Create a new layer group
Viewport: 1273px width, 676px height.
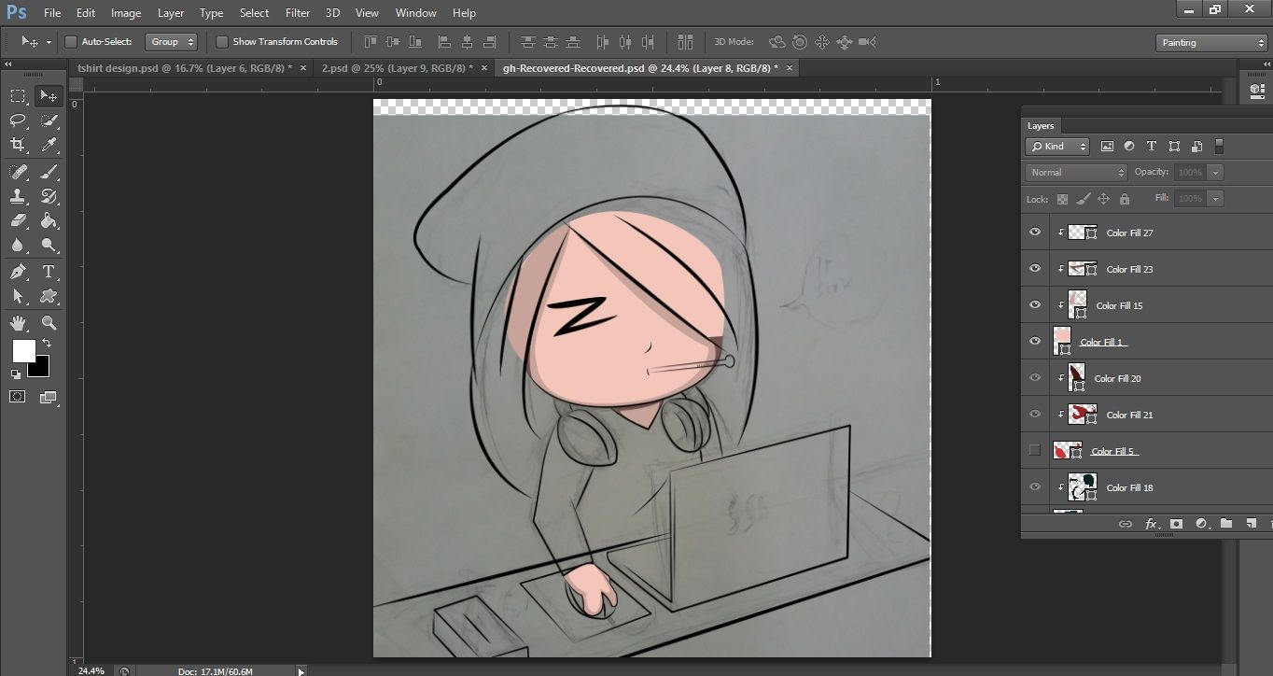[1226, 525]
